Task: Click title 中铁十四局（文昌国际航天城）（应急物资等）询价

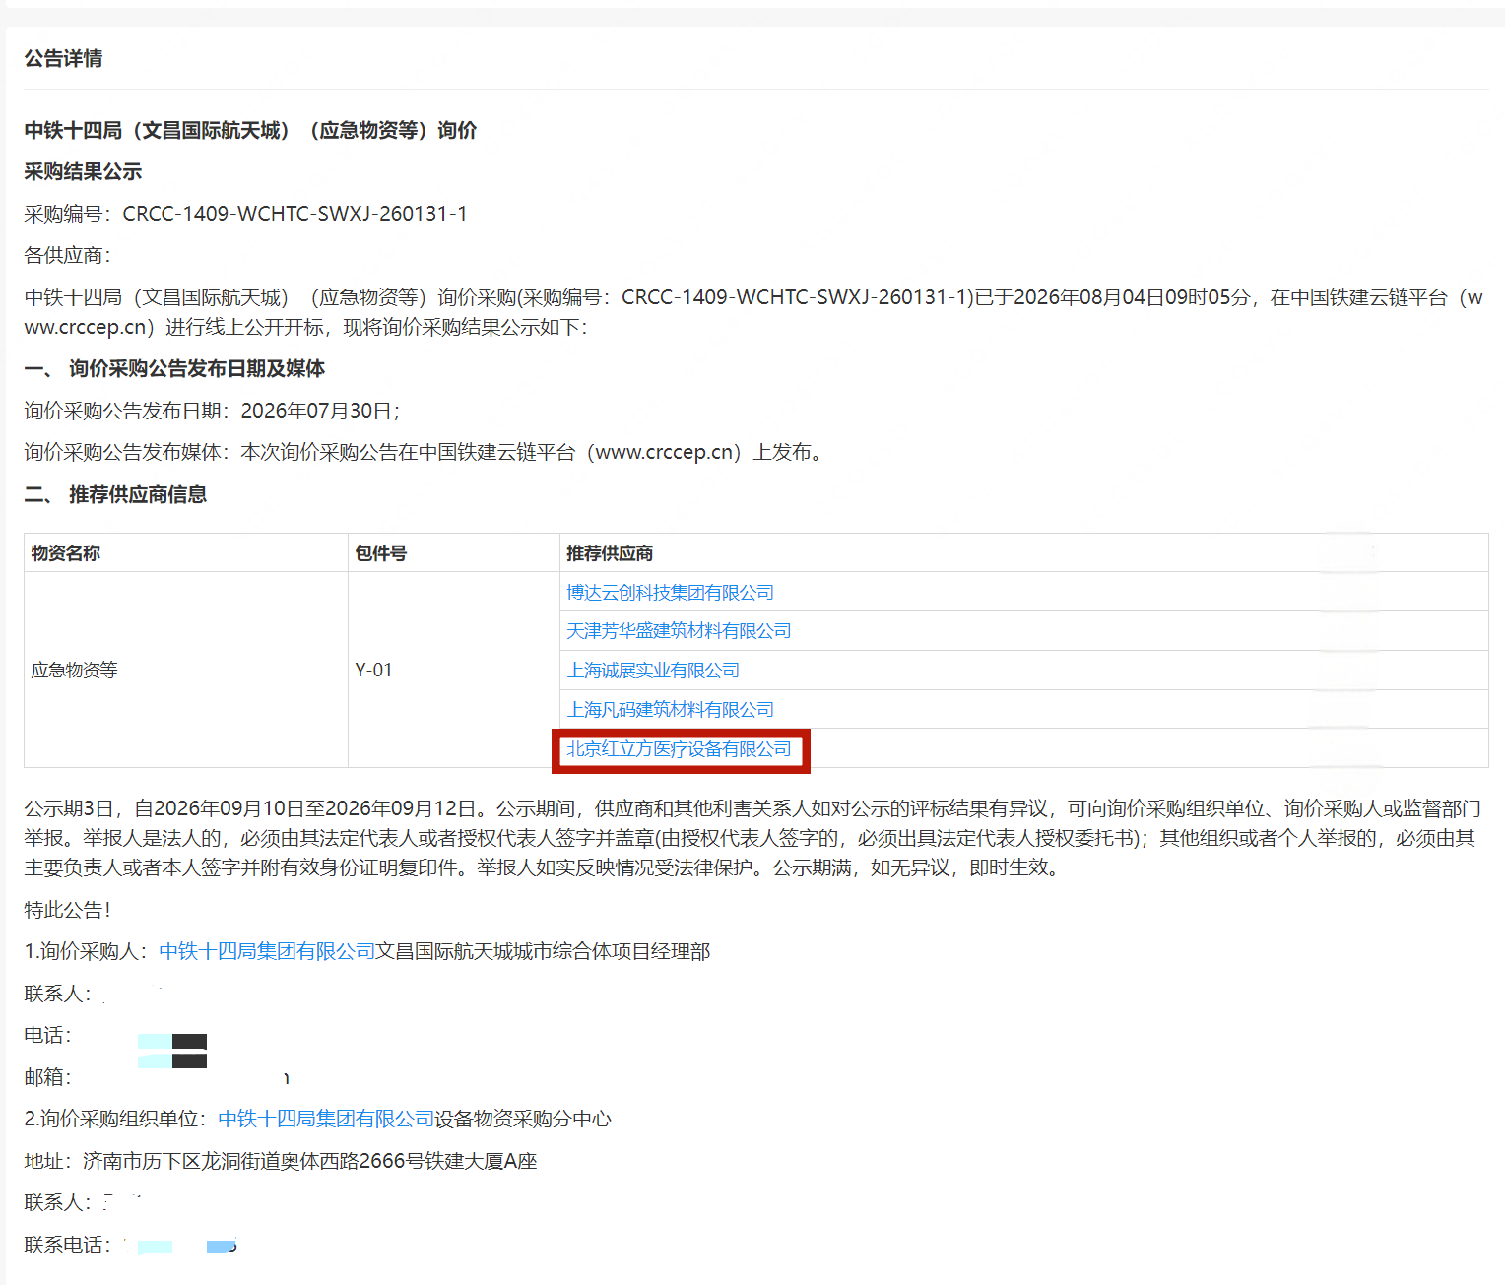Action: (250, 130)
